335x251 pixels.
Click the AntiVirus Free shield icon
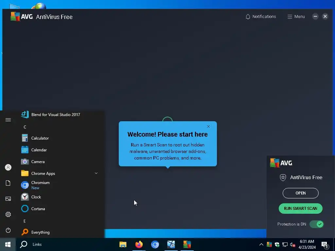pyautogui.click(x=283, y=177)
